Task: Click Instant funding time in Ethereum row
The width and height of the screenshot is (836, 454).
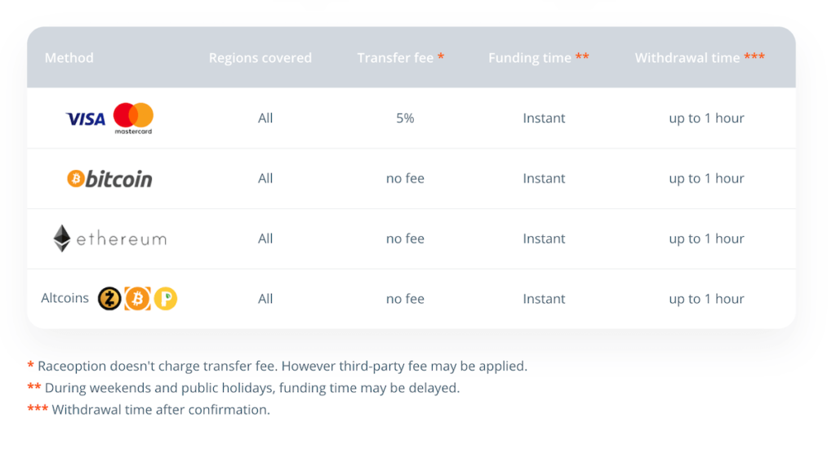Action: pos(544,238)
